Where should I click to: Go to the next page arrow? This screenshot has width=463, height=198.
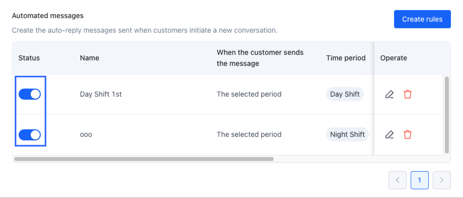coord(441,180)
